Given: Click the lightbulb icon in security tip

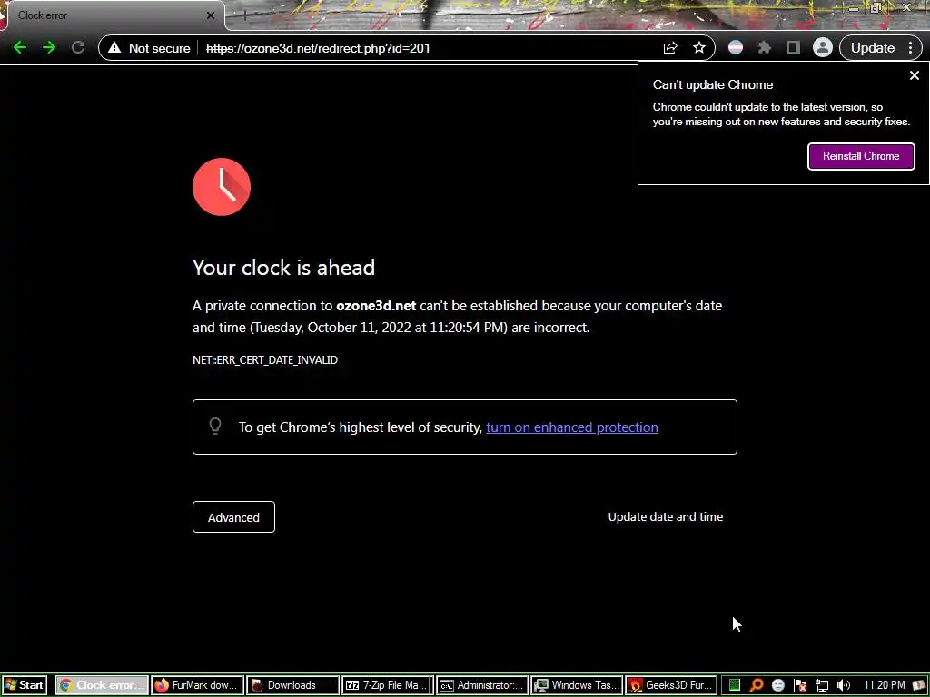Looking at the screenshot, I should pyautogui.click(x=215, y=427).
